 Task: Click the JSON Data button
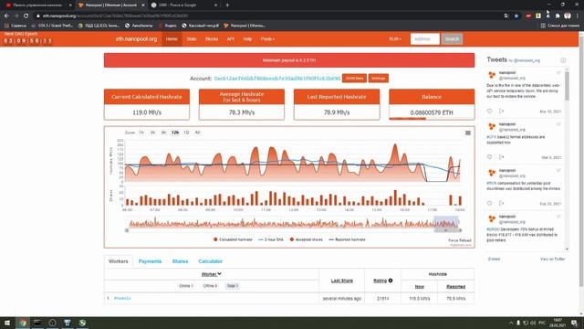[354, 78]
